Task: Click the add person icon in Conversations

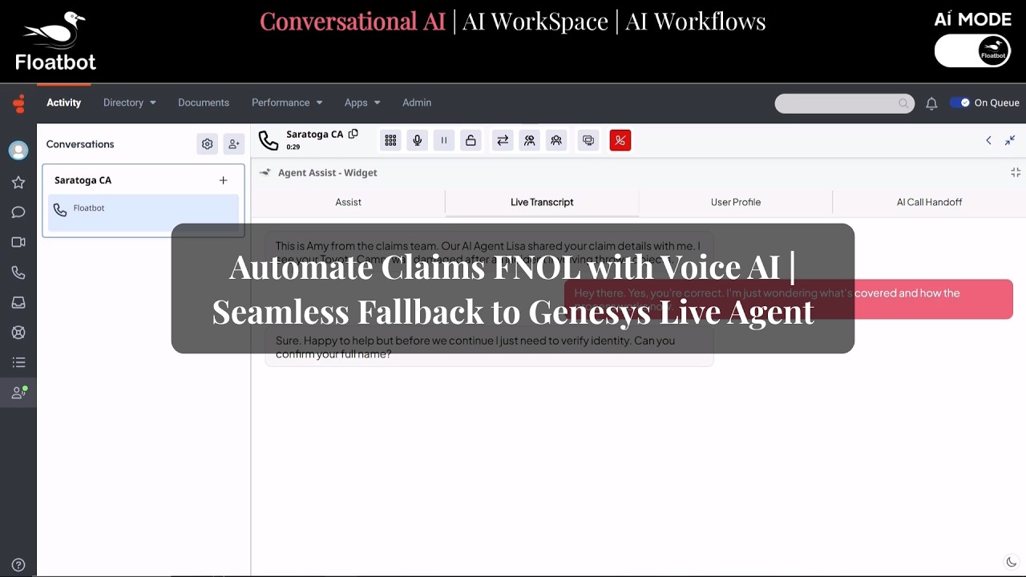Action: click(233, 144)
